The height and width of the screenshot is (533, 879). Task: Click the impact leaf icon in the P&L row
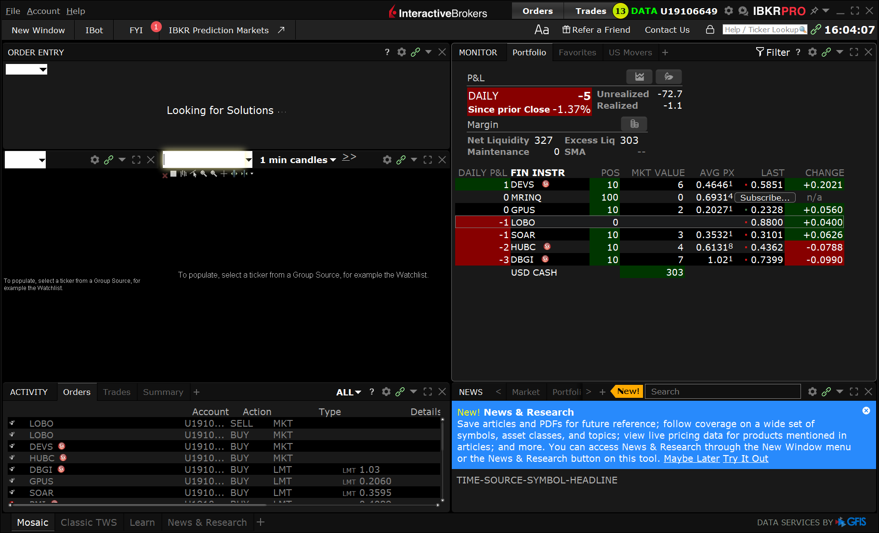coord(669,76)
